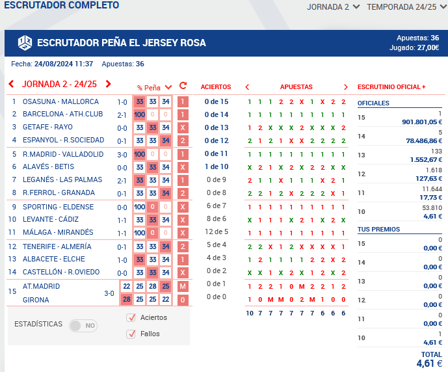This screenshot has height=372, width=448.
Task: Click the Fecha 24/08/2024 11:37 text
Action: [x=52, y=64]
